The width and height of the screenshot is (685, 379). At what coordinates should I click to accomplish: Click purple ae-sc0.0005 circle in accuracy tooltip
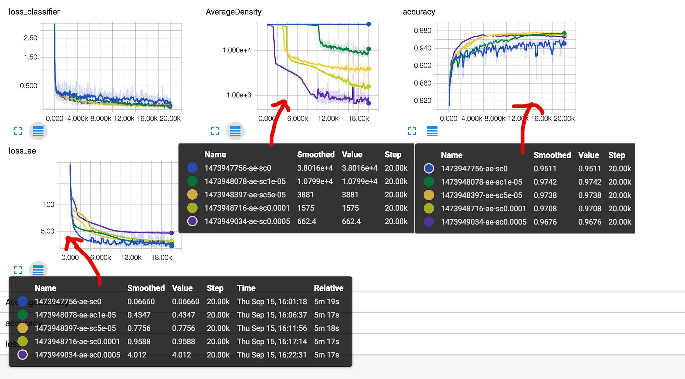point(429,222)
